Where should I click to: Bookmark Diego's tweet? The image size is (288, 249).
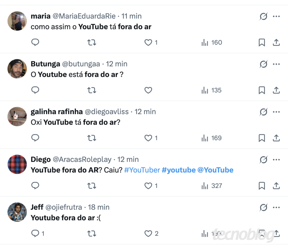coord(262,186)
